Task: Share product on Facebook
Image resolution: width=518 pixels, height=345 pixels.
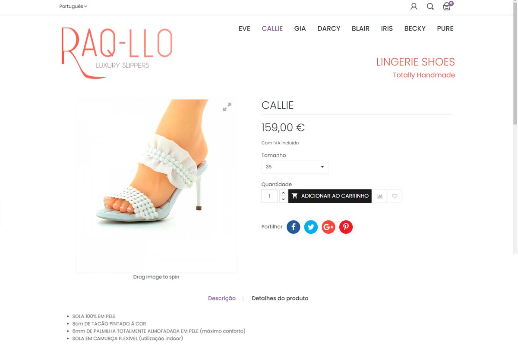Action: click(x=294, y=227)
